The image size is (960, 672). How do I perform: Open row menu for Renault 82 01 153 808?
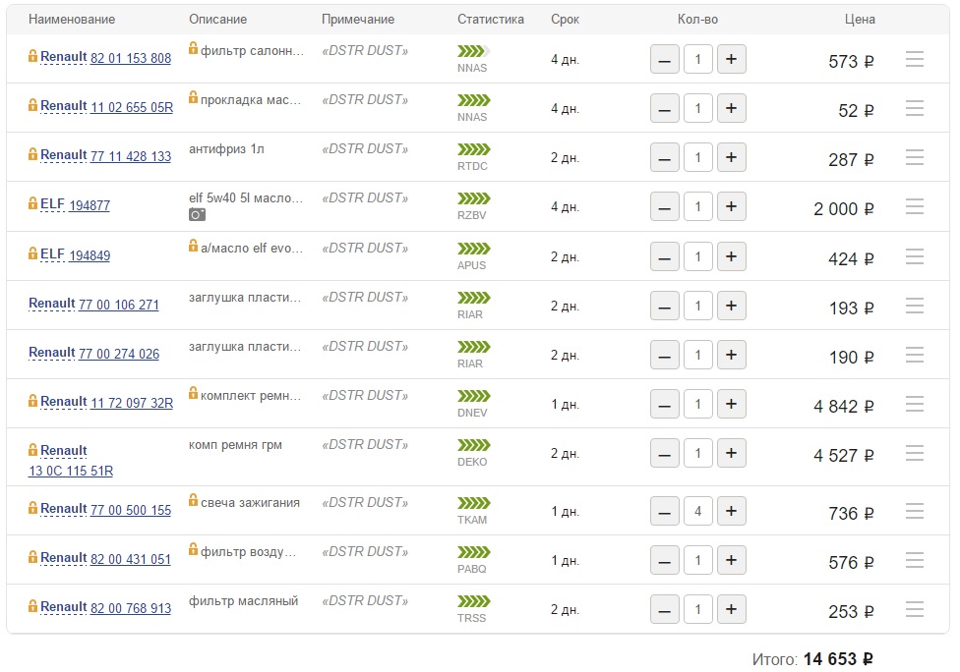coord(914,59)
